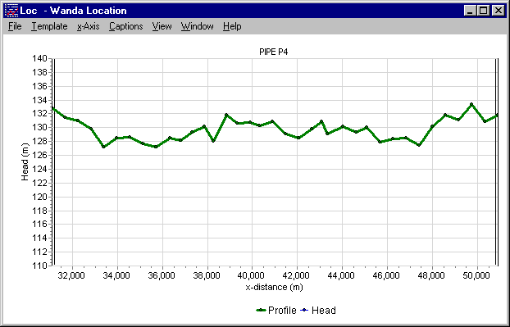
Task: Close the Wanda Location window
Action: point(498,11)
